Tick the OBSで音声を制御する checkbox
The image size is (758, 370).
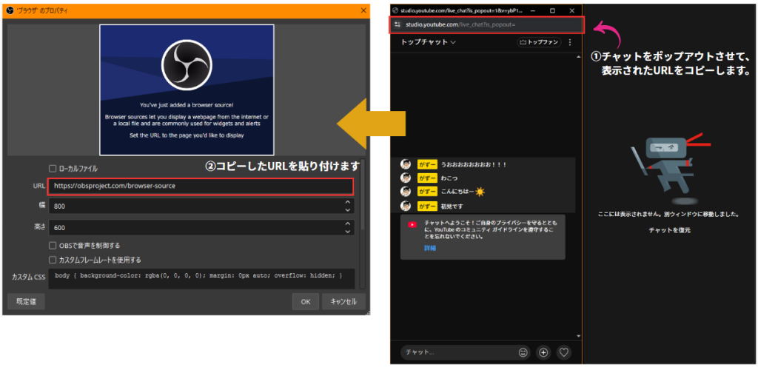tap(53, 246)
